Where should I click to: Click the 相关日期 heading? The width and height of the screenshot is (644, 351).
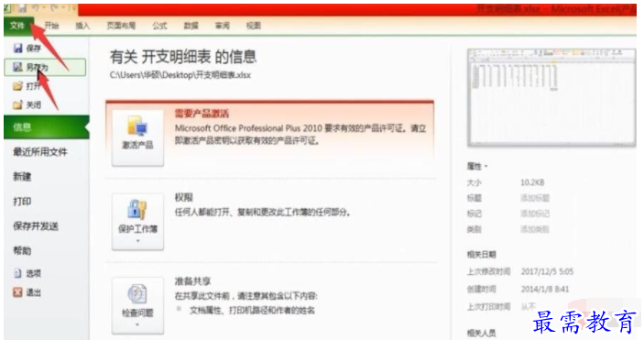tap(481, 255)
